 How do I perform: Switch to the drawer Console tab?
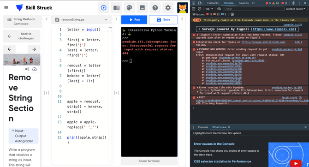point(203,127)
